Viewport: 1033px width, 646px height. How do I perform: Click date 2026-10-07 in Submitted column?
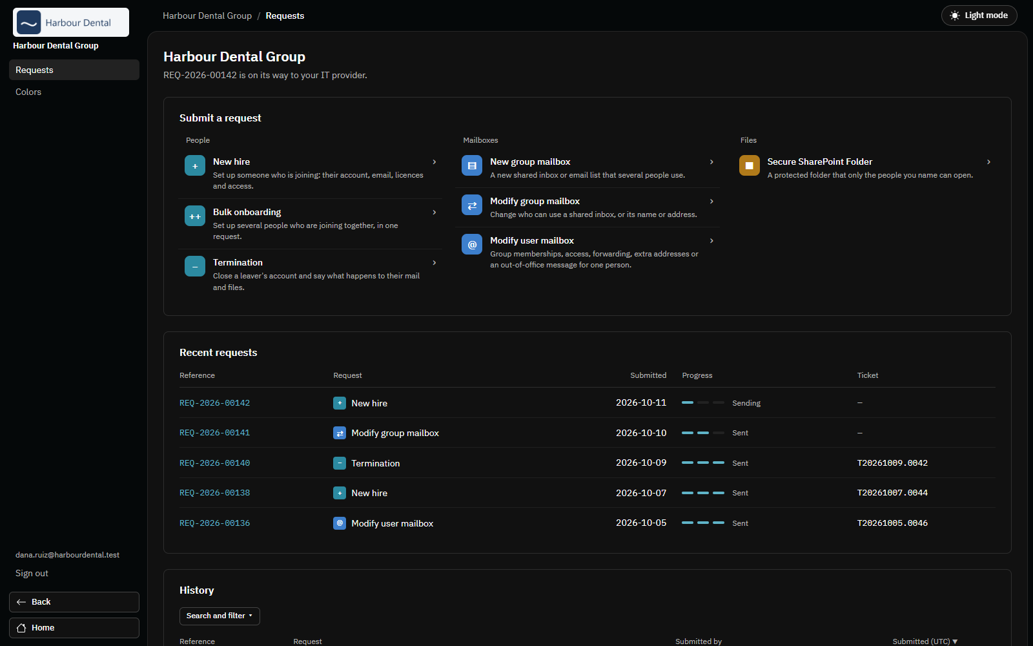tap(641, 493)
